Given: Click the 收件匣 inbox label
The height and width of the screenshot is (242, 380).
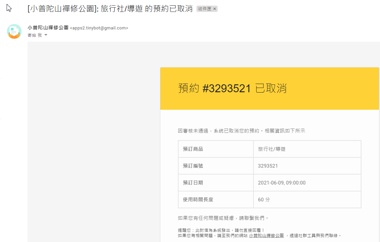Looking at the screenshot, I should (x=204, y=9).
